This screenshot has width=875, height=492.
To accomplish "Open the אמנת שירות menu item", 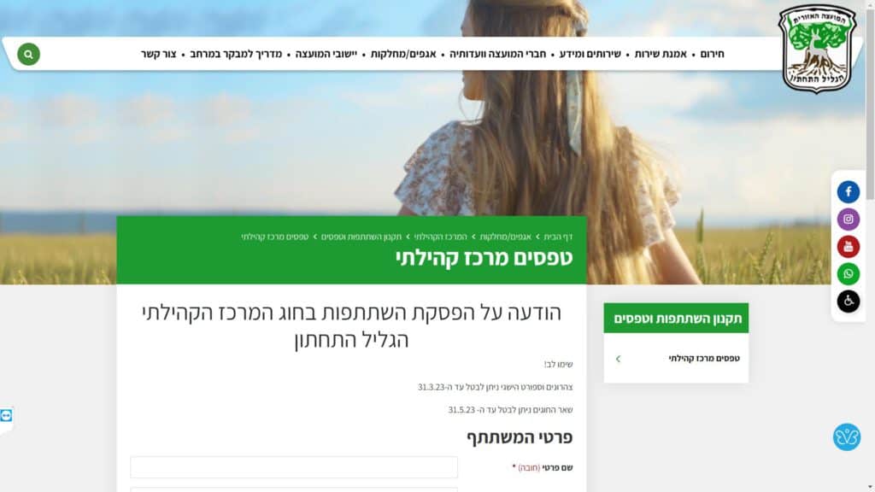I will tap(661, 54).
